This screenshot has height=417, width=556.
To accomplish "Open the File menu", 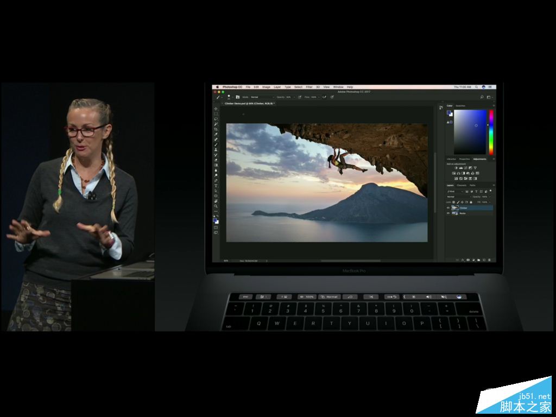I will pos(248,87).
